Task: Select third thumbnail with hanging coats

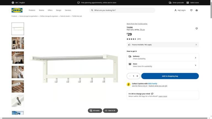Action: [18, 58]
